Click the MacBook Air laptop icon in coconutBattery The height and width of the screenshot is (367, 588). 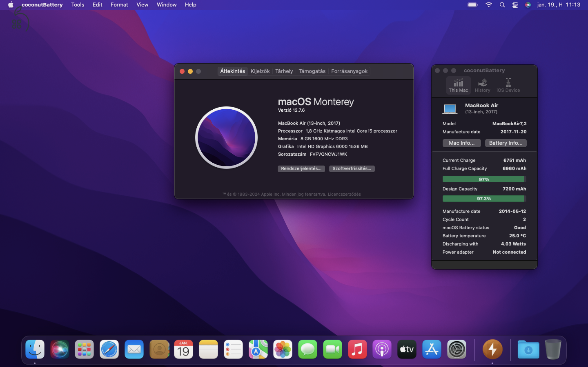click(450, 109)
